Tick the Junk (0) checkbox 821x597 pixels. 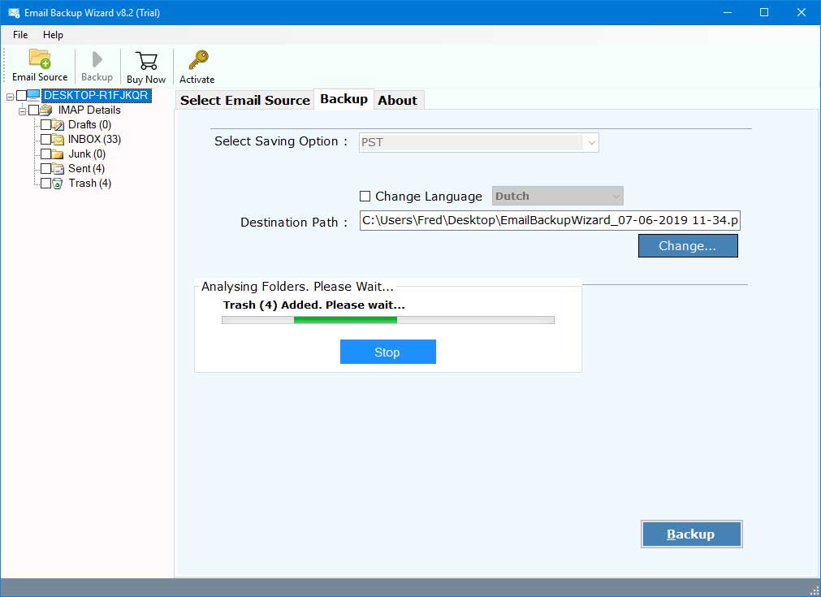(45, 154)
